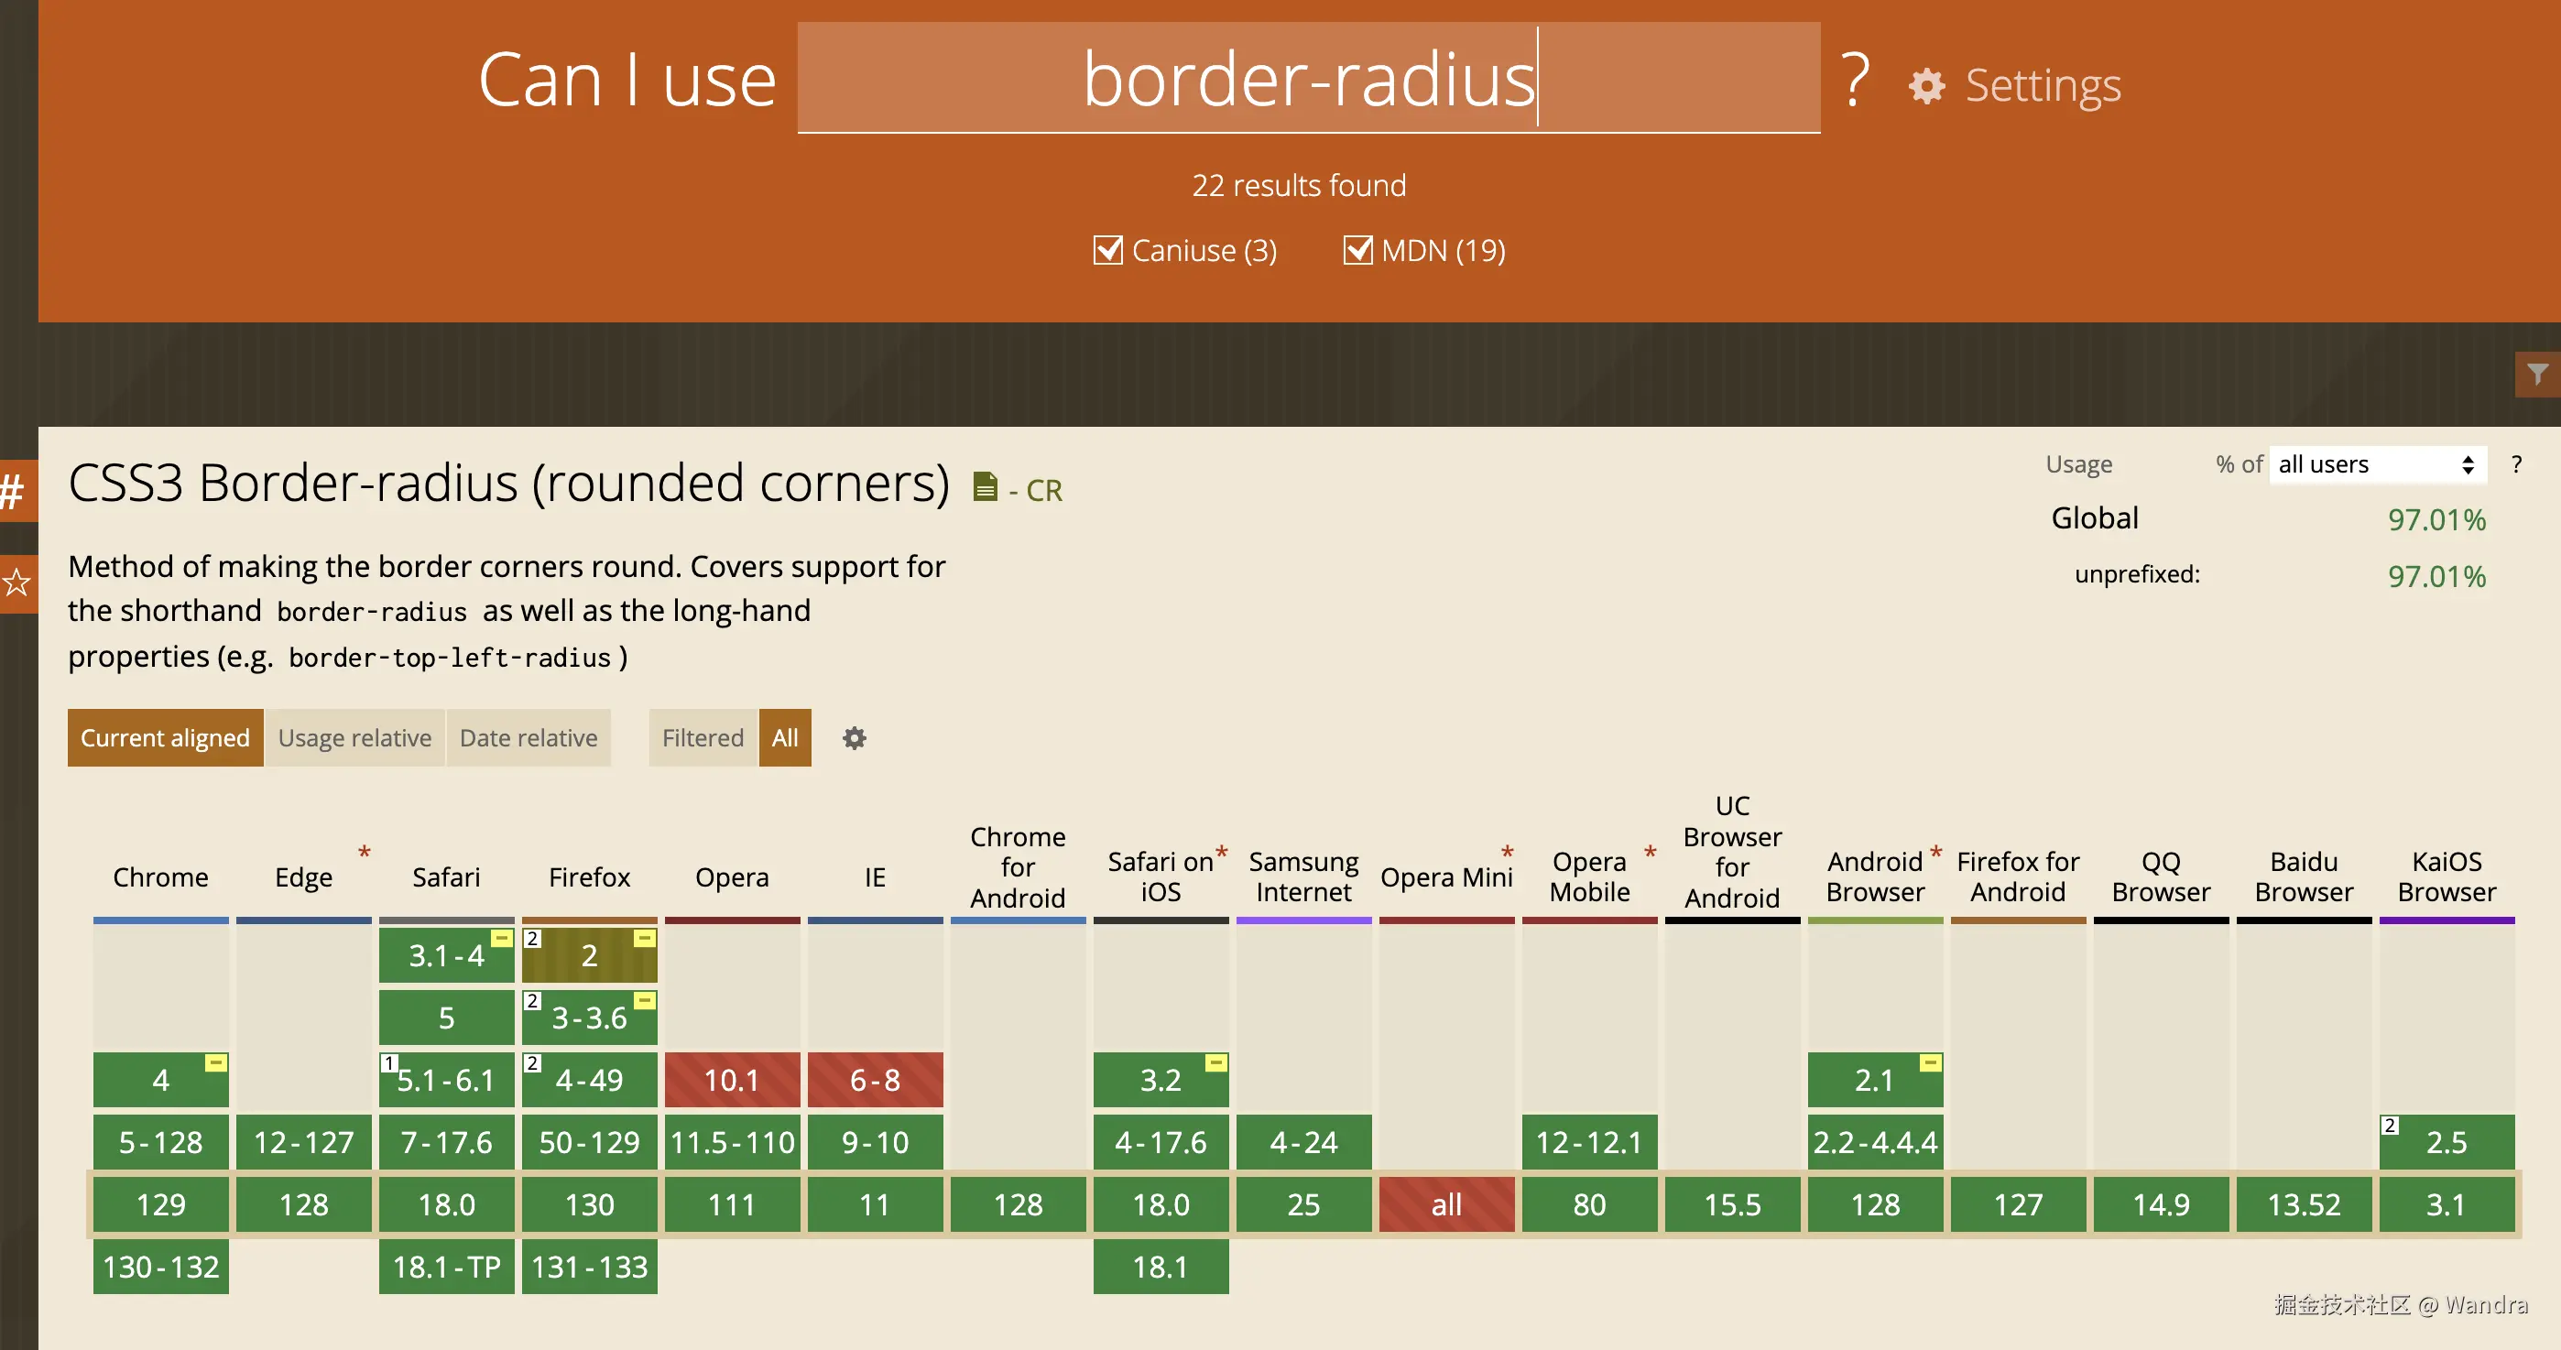Click the unprefixed 97.01% value
2561x1350 pixels.
pos(2436,575)
